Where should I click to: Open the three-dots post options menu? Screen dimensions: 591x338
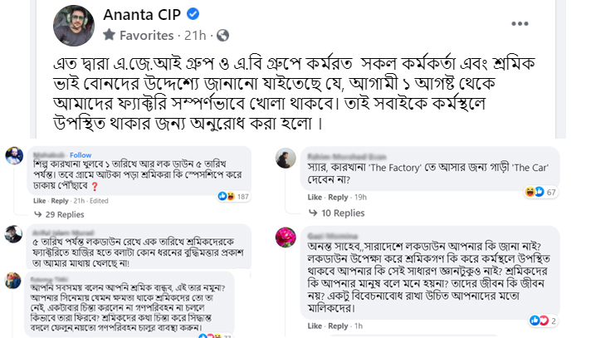click(520, 24)
